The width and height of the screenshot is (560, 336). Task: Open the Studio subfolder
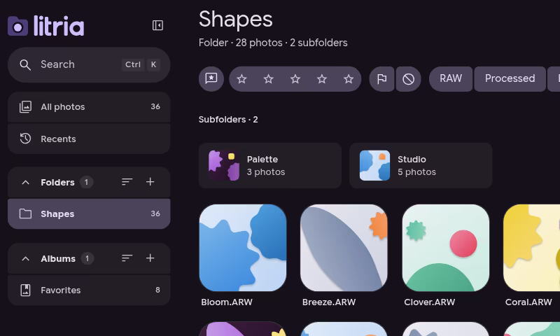pyautogui.click(x=421, y=166)
